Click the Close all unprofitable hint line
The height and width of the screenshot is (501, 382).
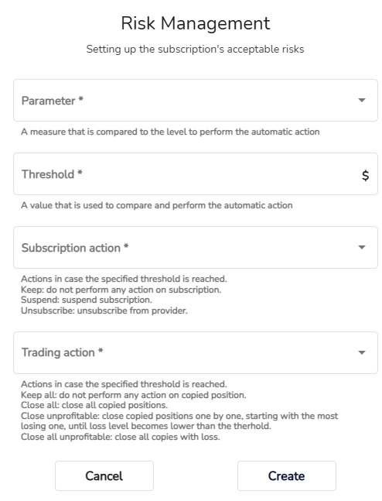click(x=121, y=437)
